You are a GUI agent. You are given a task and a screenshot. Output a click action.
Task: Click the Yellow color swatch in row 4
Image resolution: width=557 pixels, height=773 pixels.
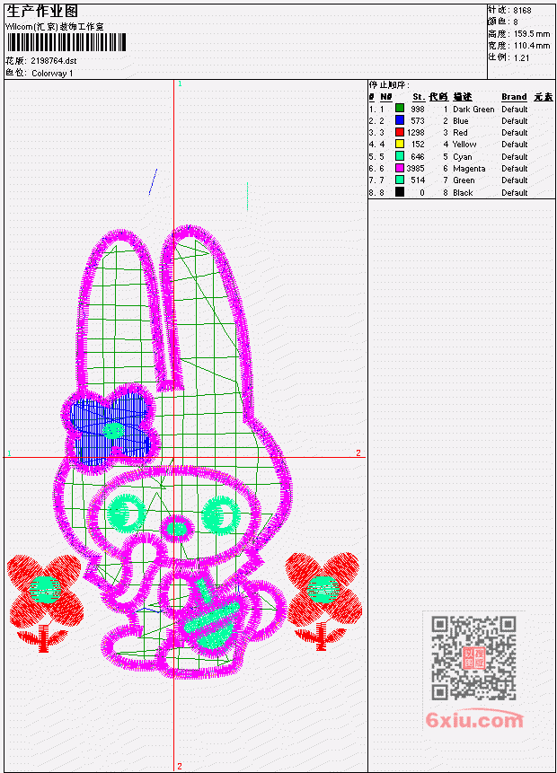400,144
